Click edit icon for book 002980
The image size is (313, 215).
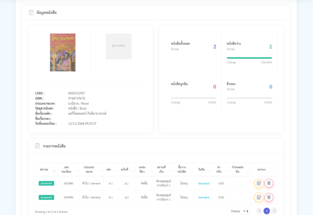point(259,183)
